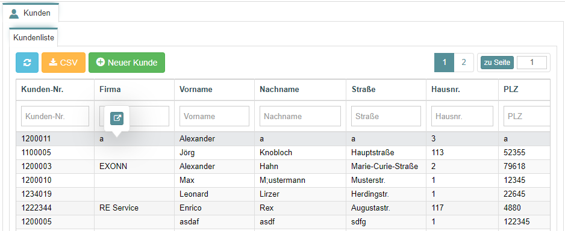
Task: Sort by the PLZ column header
Action: click(511, 90)
